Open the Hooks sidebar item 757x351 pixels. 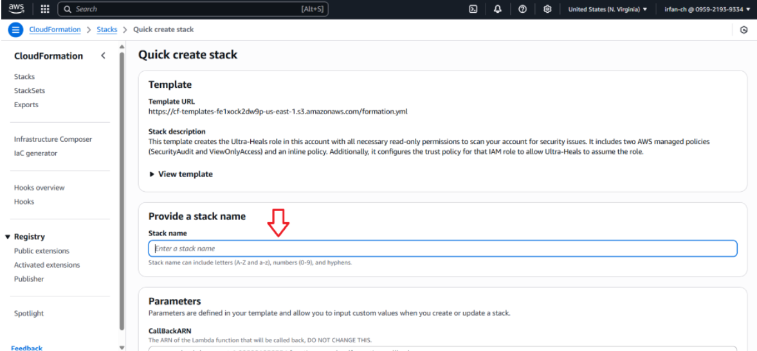click(x=24, y=201)
